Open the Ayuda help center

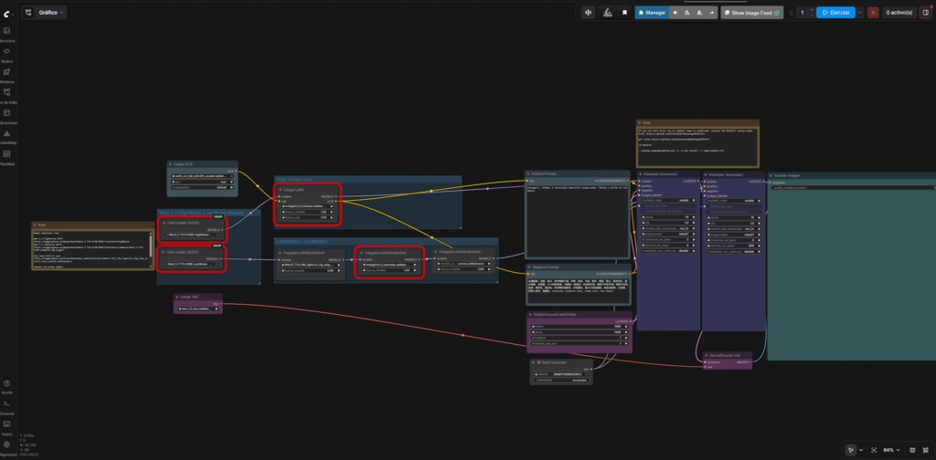coord(6,387)
